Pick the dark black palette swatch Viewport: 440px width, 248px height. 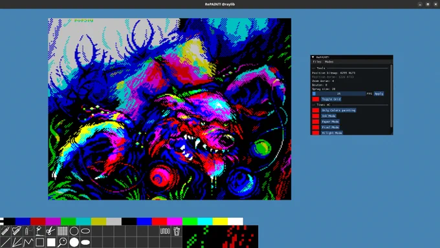pyautogui.click(x=10, y=222)
